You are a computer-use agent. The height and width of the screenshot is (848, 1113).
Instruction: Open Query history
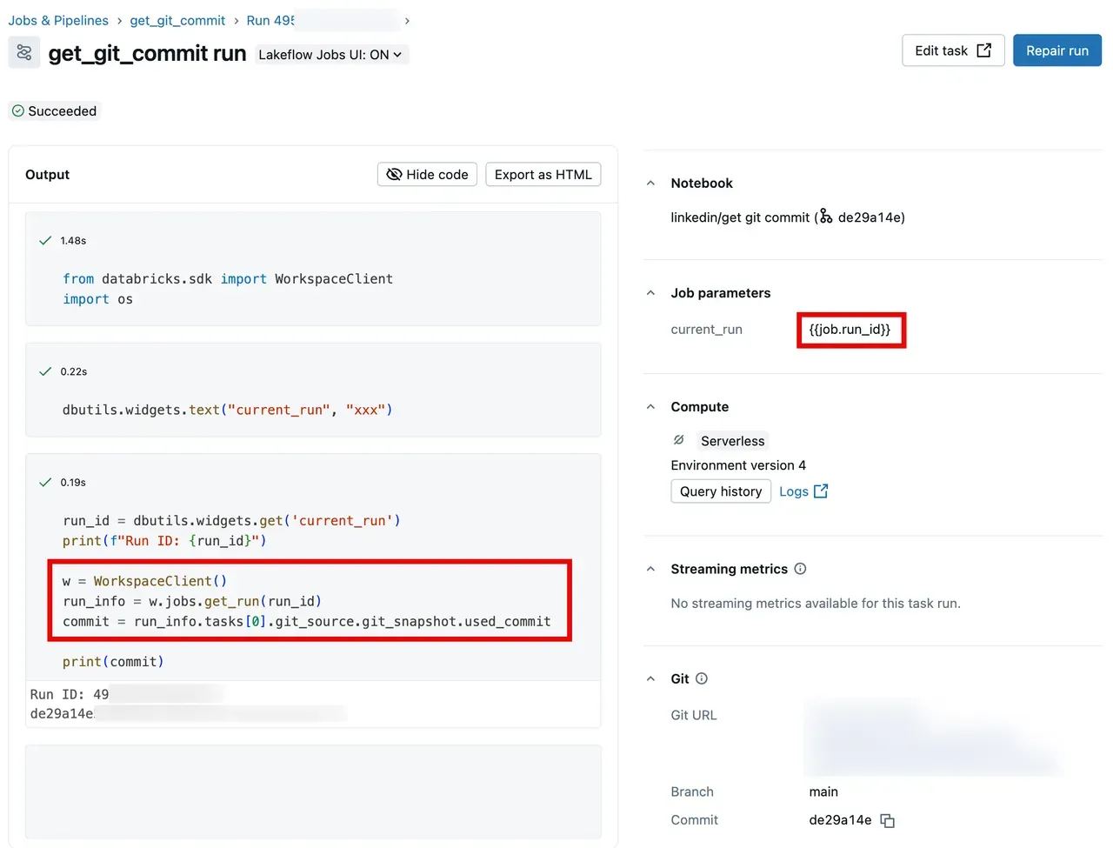(x=721, y=491)
